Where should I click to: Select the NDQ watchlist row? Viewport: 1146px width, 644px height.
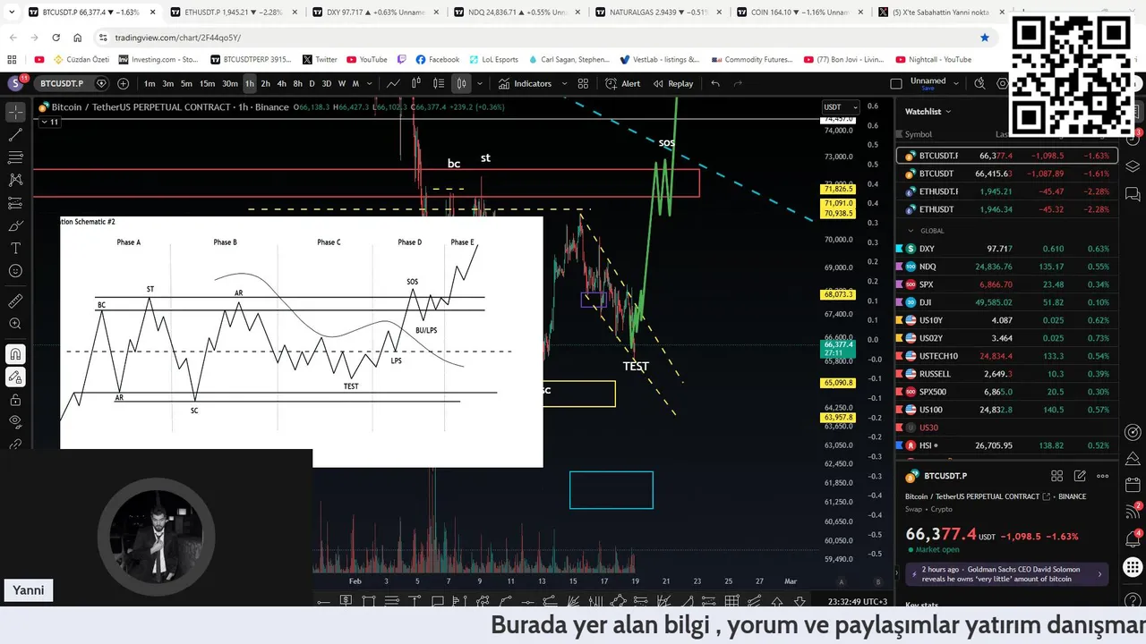click(x=1007, y=267)
